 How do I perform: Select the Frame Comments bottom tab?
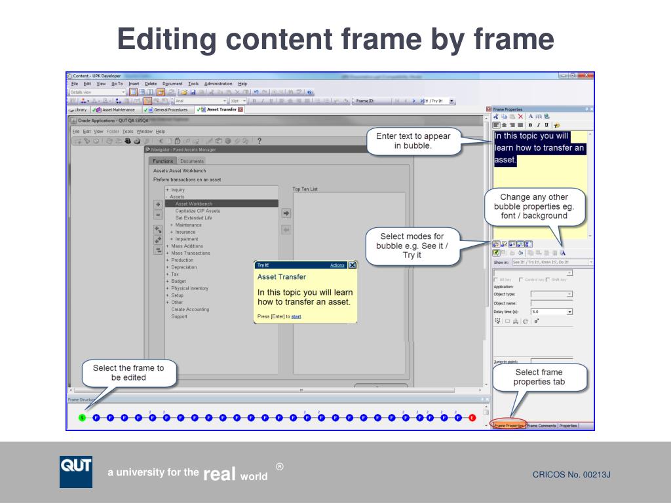point(542,426)
